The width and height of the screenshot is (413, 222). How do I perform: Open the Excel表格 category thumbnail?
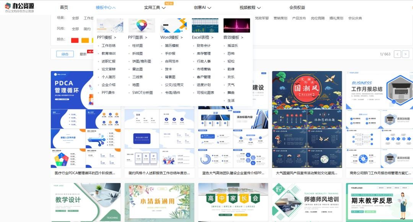(205, 25)
